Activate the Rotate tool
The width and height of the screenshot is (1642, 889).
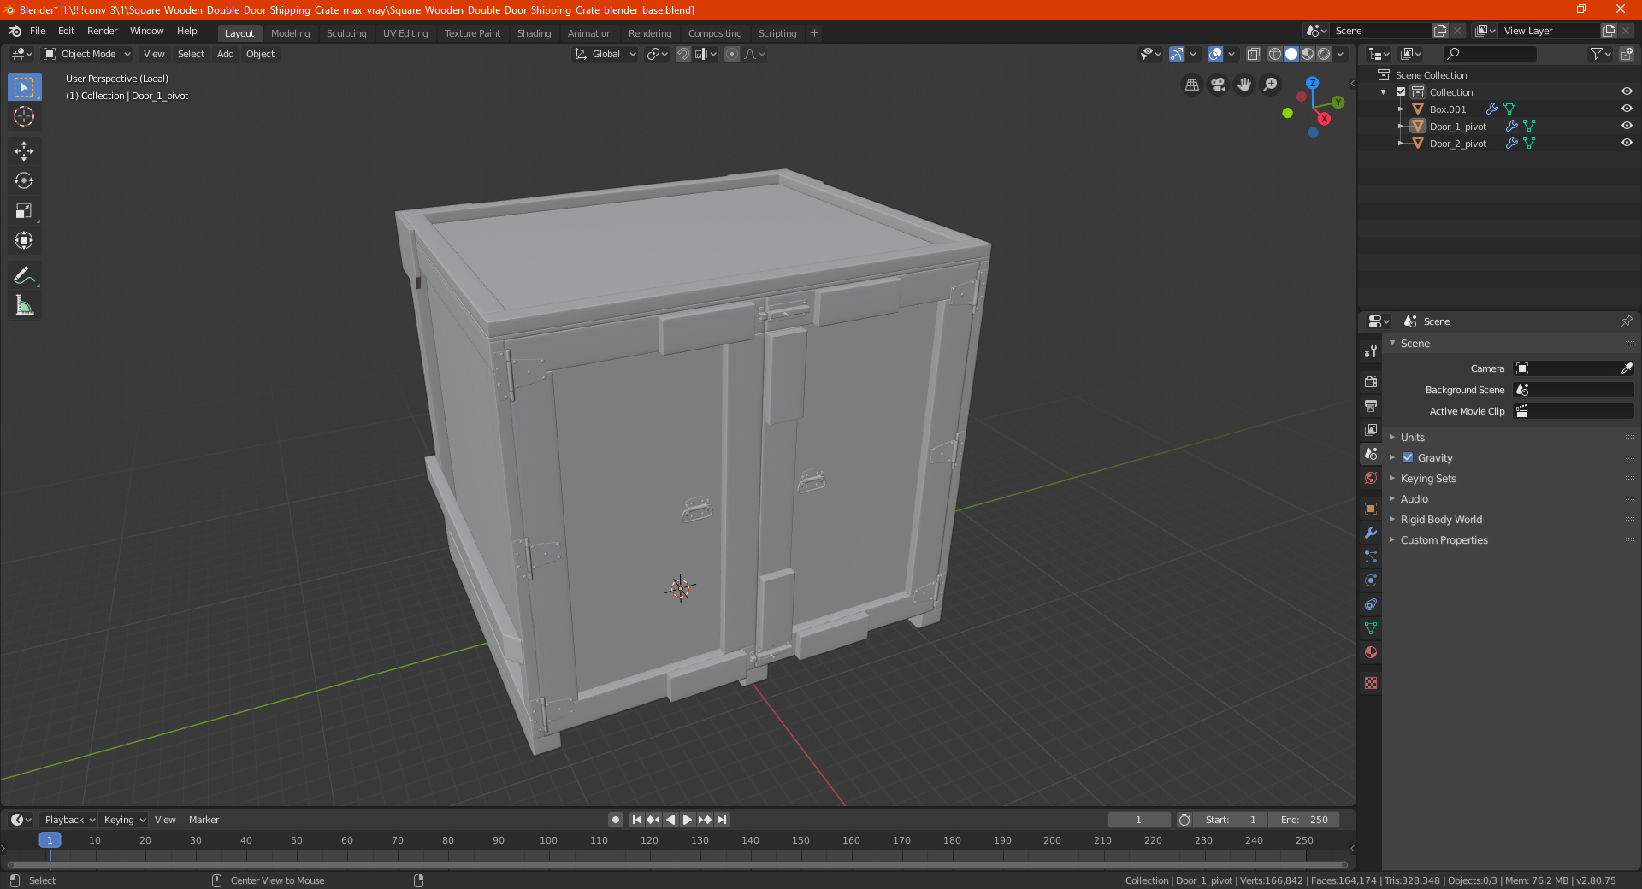coord(24,181)
